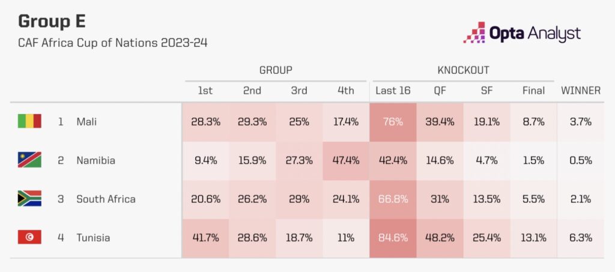Click the Group E title
Screen dimensions: 615x272
pos(52,22)
